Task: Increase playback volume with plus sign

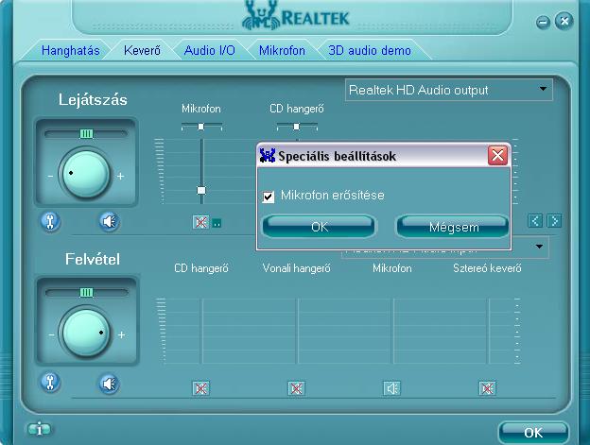Action: pos(120,176)
